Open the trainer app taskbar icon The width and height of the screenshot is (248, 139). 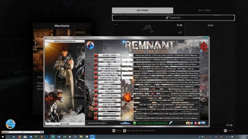click(x=93, y=137)
